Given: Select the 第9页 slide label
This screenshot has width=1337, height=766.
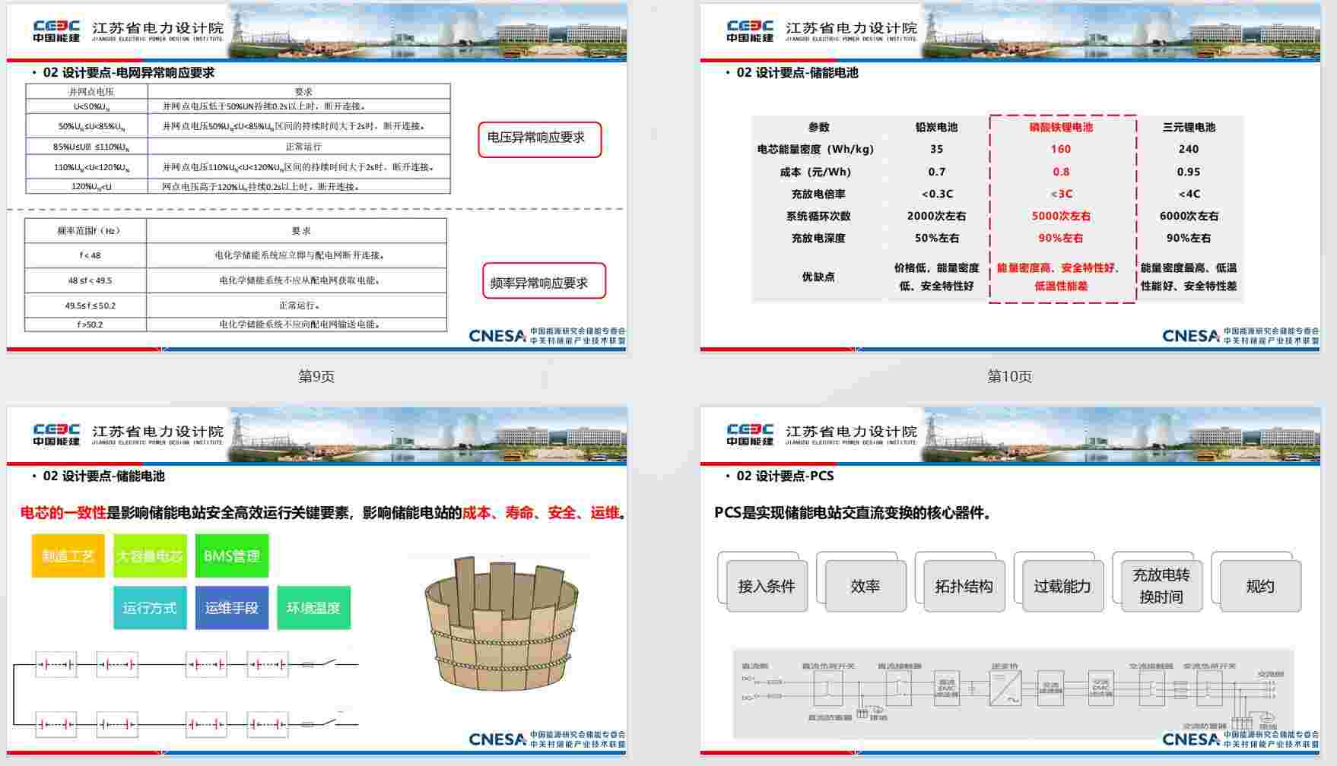Looking at the screenshot, I should [316, 376].
